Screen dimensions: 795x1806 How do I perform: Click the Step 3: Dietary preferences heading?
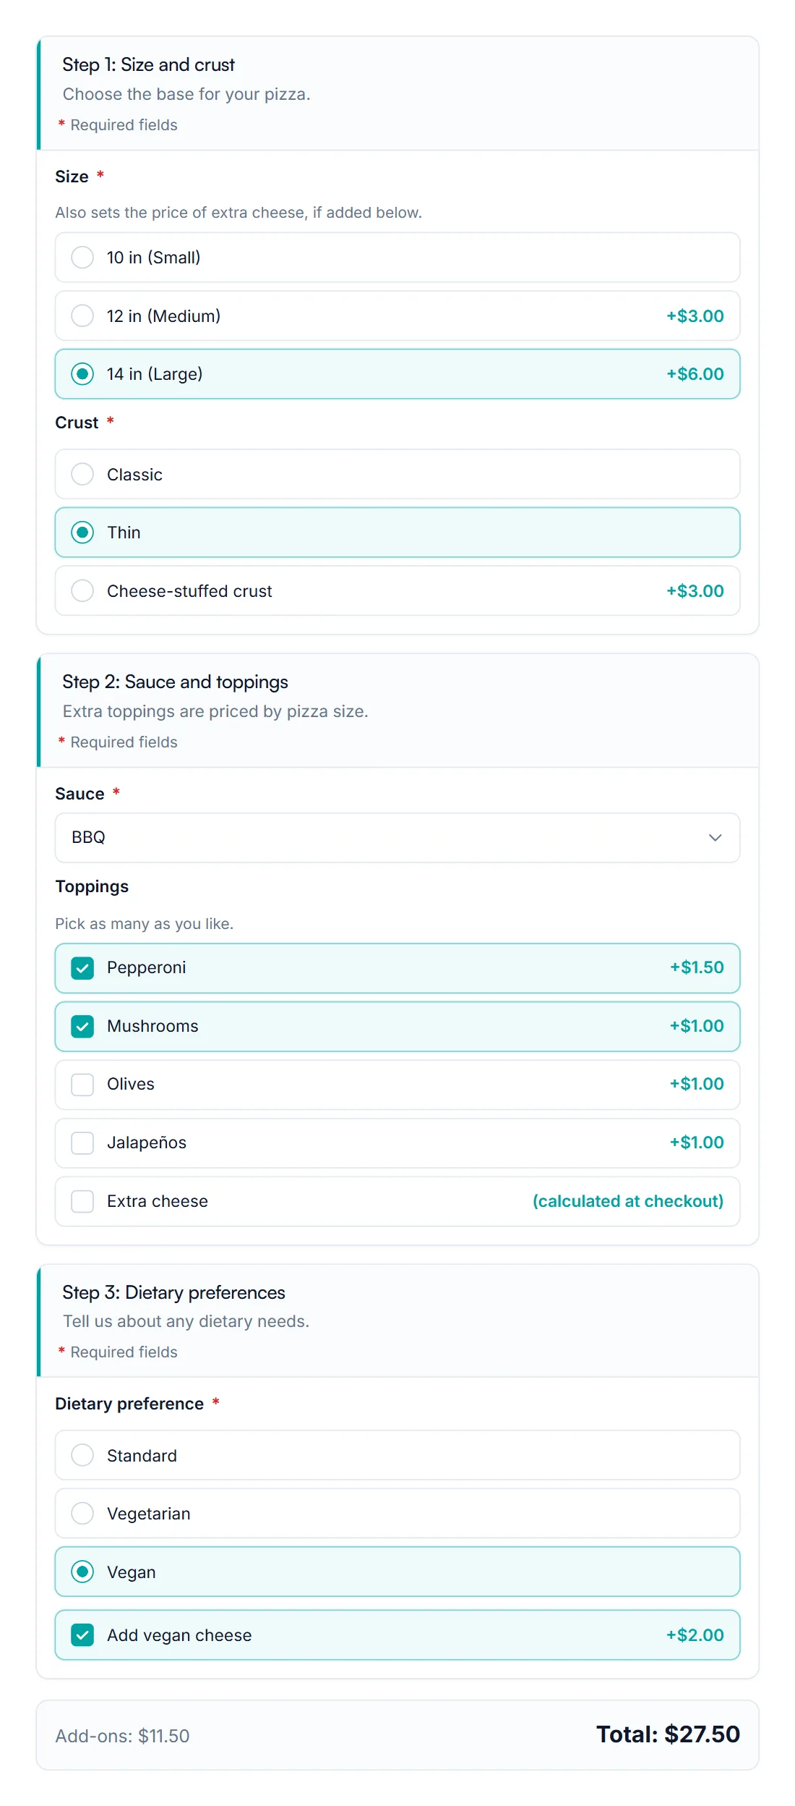coord(173,1292)
